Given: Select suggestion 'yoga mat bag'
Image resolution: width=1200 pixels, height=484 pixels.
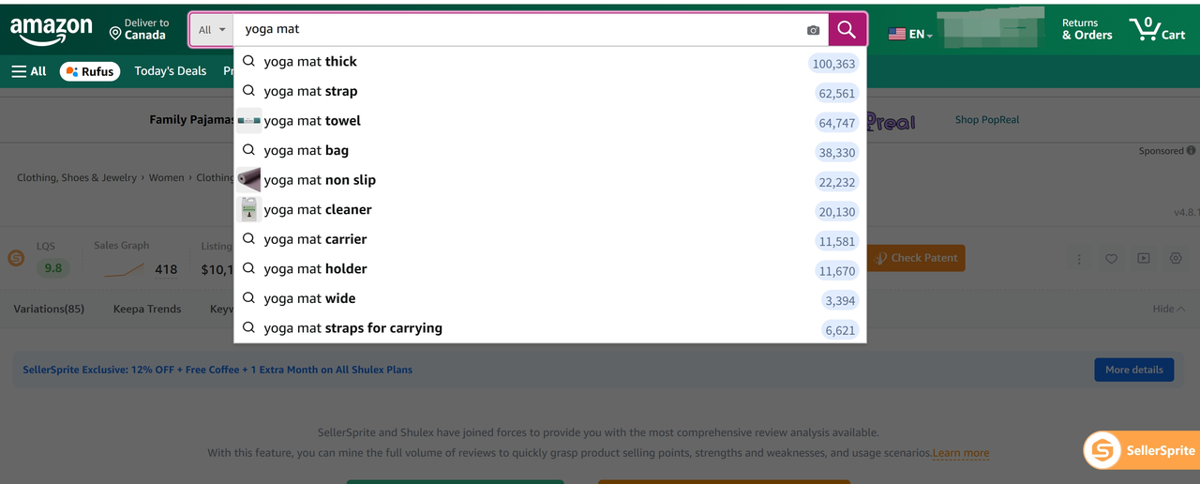Looking at the screenshot, I should click(549, 150).
